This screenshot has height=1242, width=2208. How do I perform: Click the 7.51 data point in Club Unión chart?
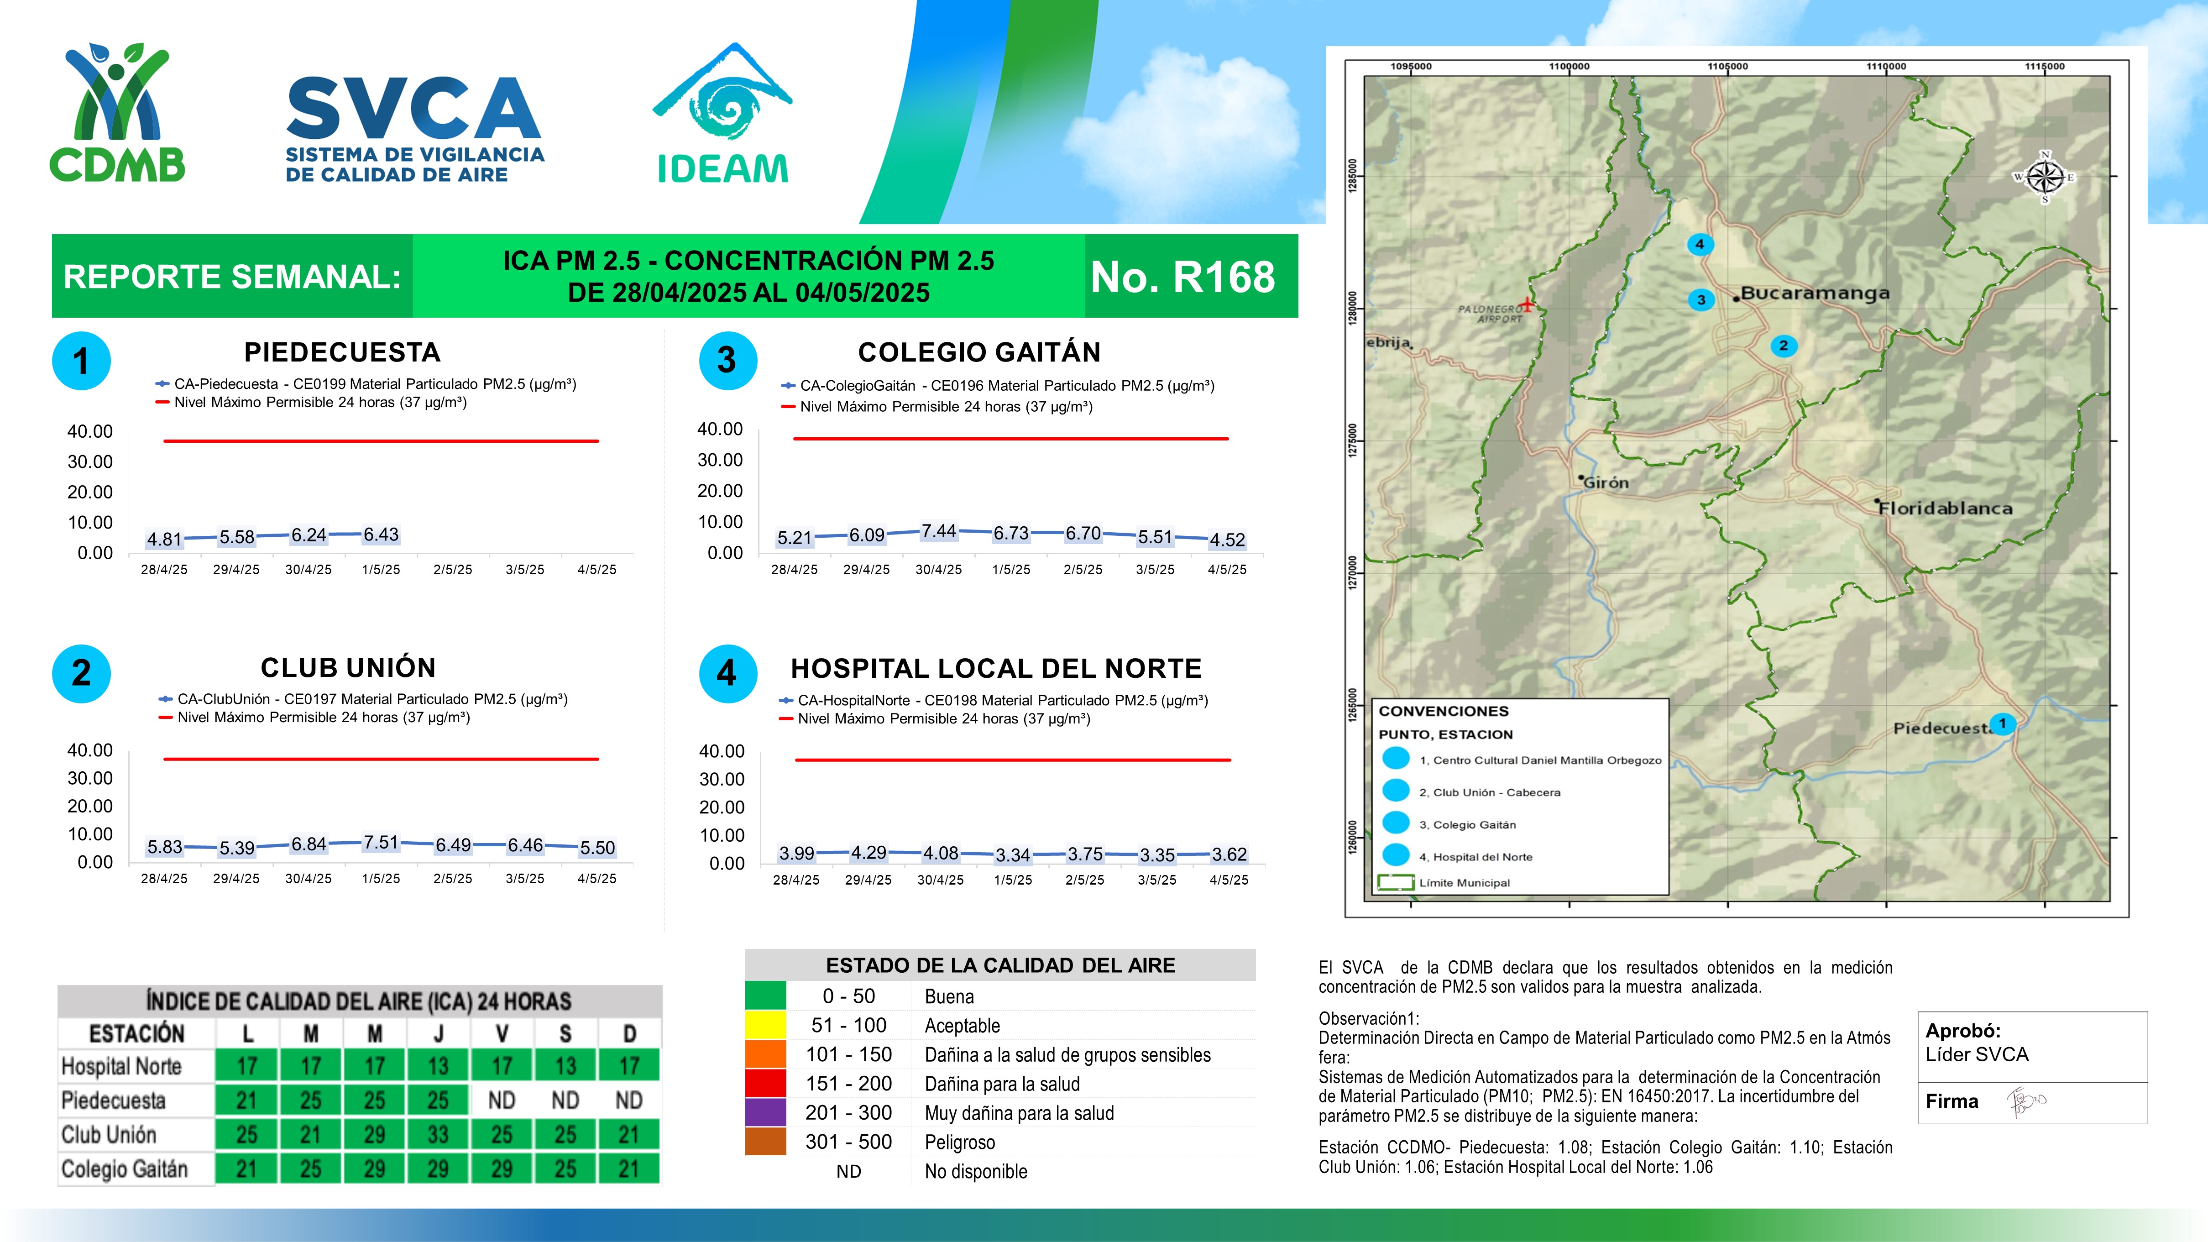pos(381,843)
